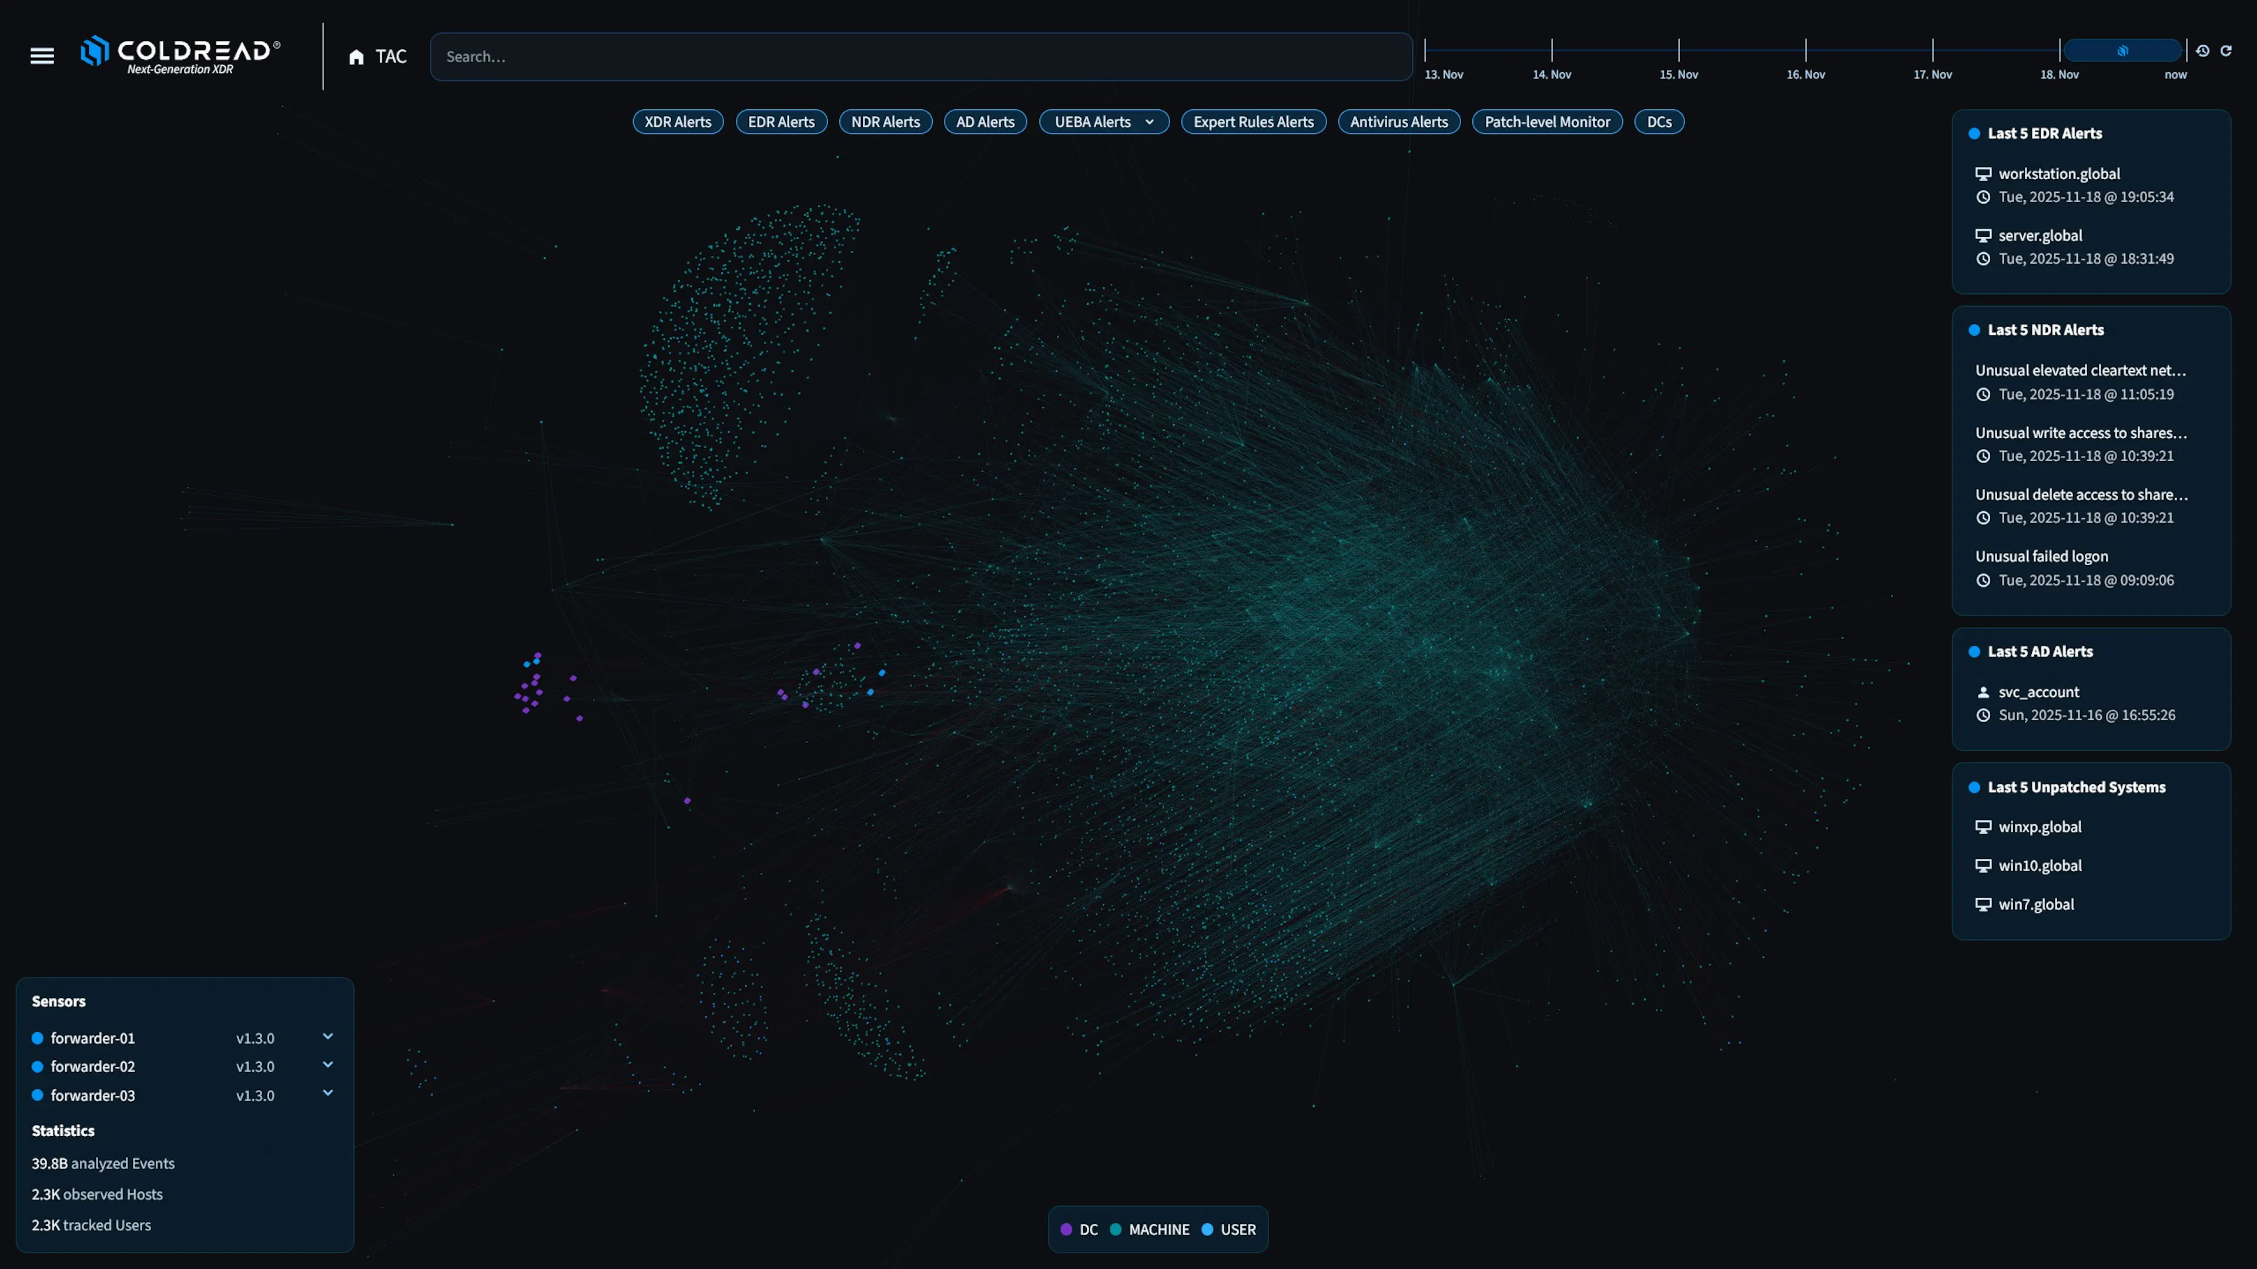
Task: Toggle DC nodes in the legend
Action: point(1079,1228)
